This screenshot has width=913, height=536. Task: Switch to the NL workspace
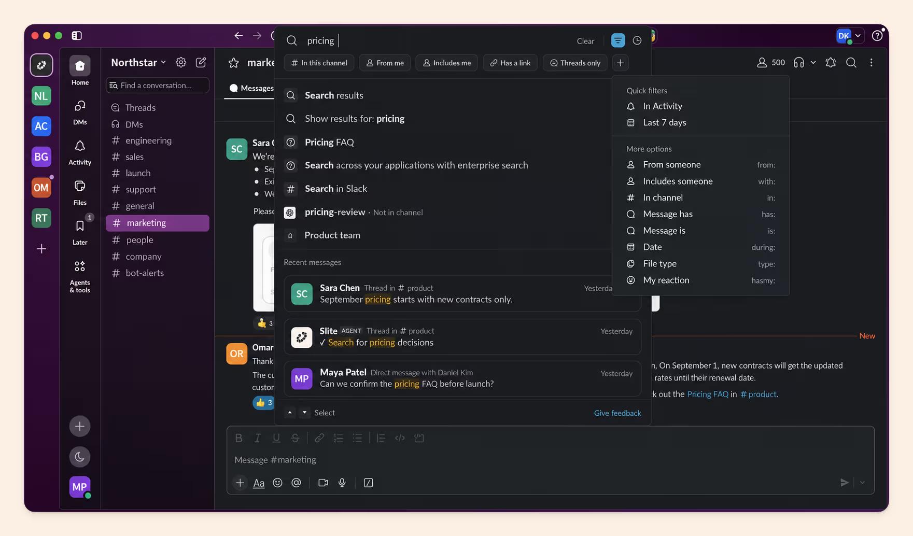click(41, 96)
